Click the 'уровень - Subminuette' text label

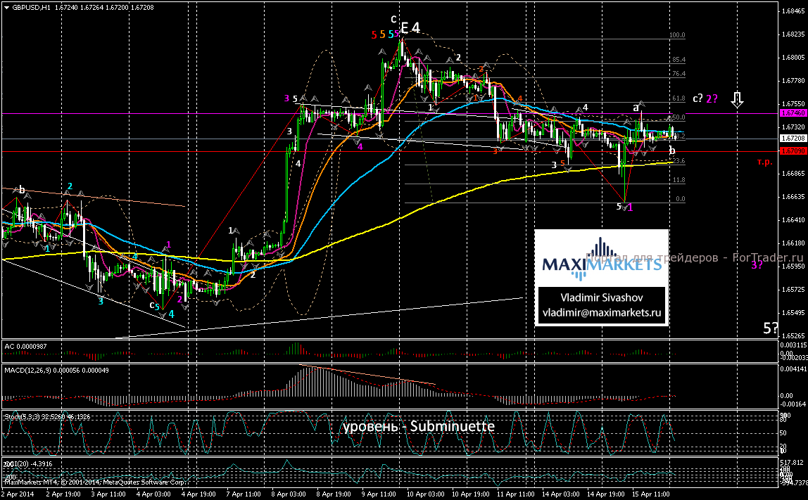click(419, 426)
